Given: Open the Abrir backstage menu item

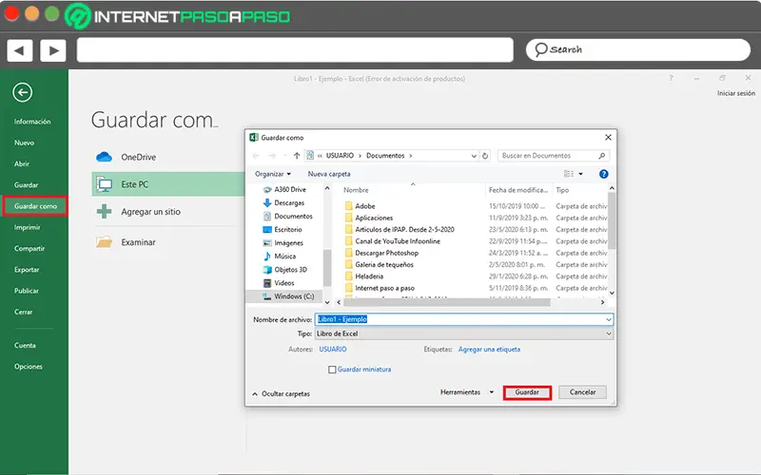Looking at the screenshot, I should point(22,163).
